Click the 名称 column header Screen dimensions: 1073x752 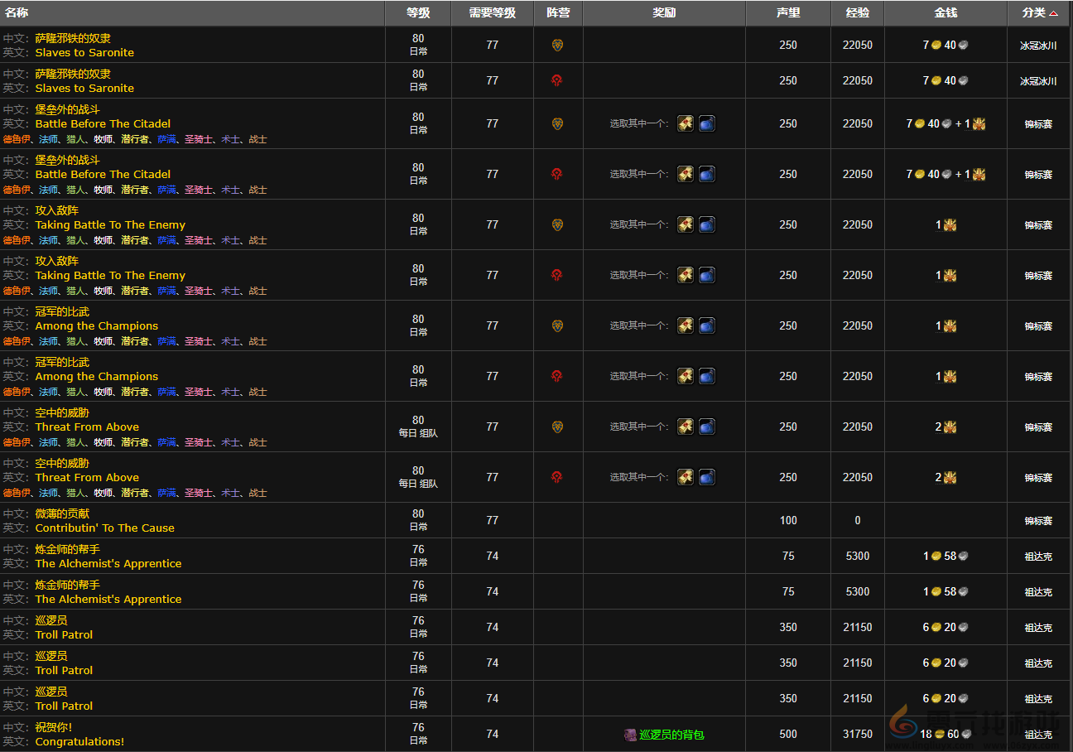click(x=17, y=13)
